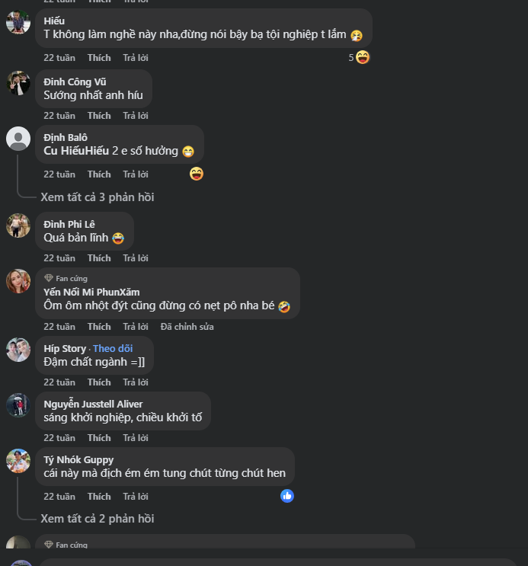The width and height of the screenshot is (528, 566).
Task: Click the "22 tuần" timestamp on Híp Story's comment
Action: point(59,382)
